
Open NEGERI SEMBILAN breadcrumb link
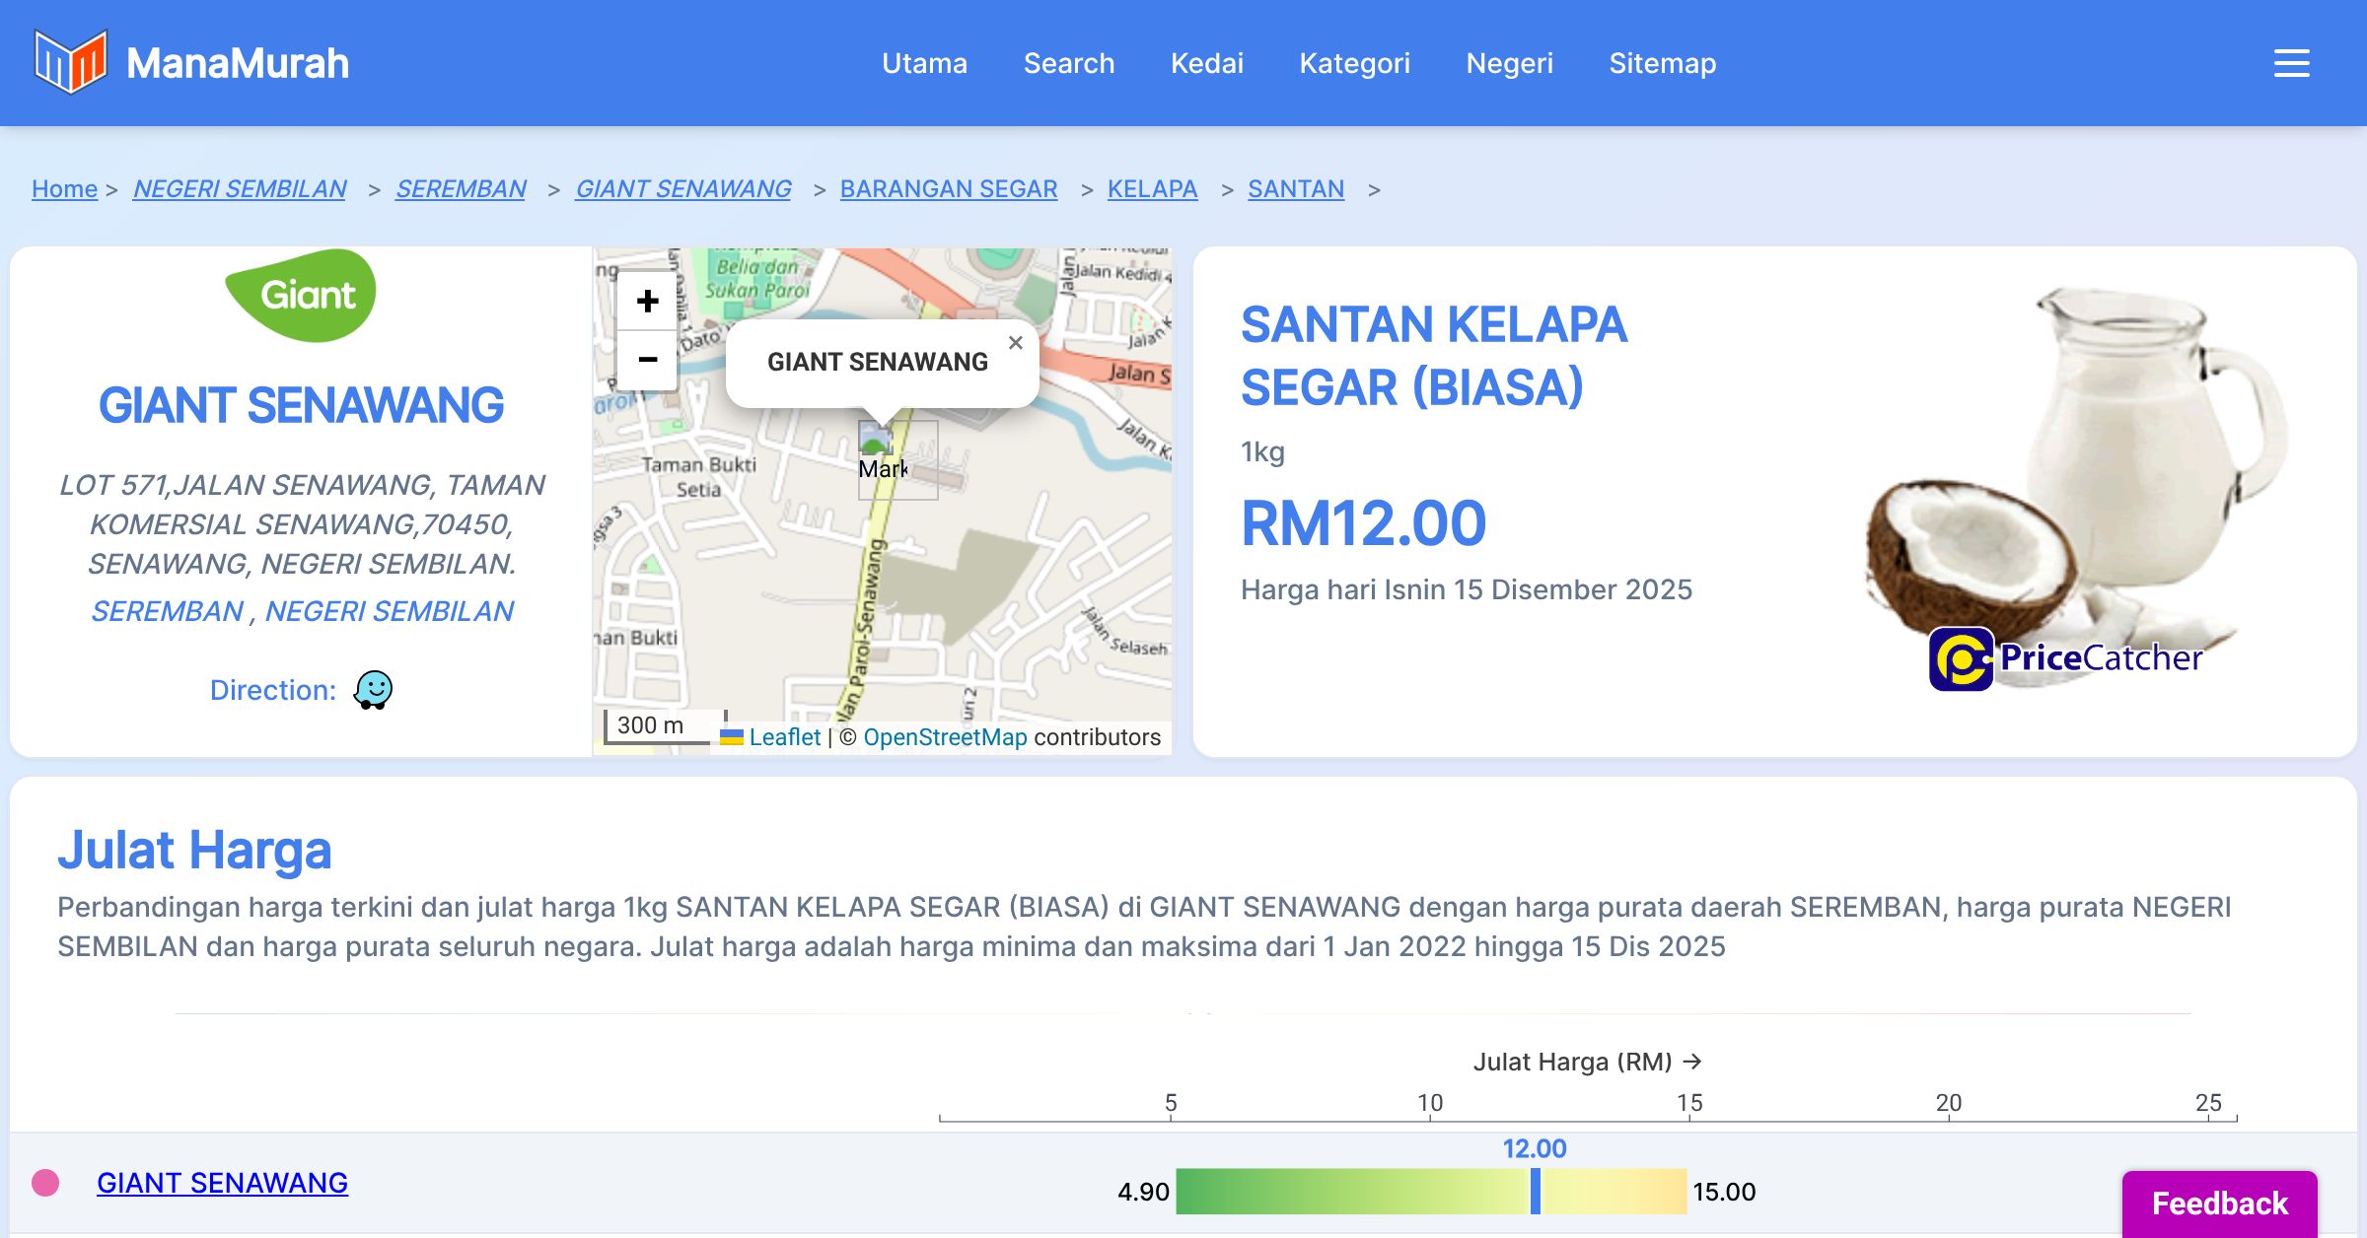[x=240, y=188]
